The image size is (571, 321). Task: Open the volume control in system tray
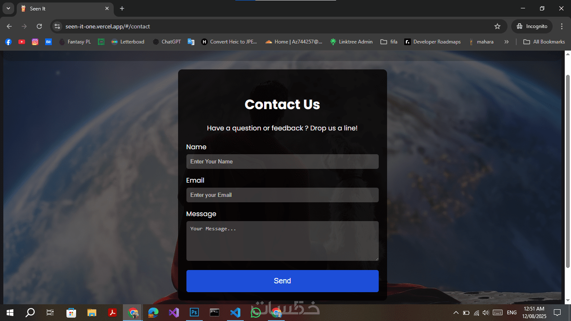point(486,313)
